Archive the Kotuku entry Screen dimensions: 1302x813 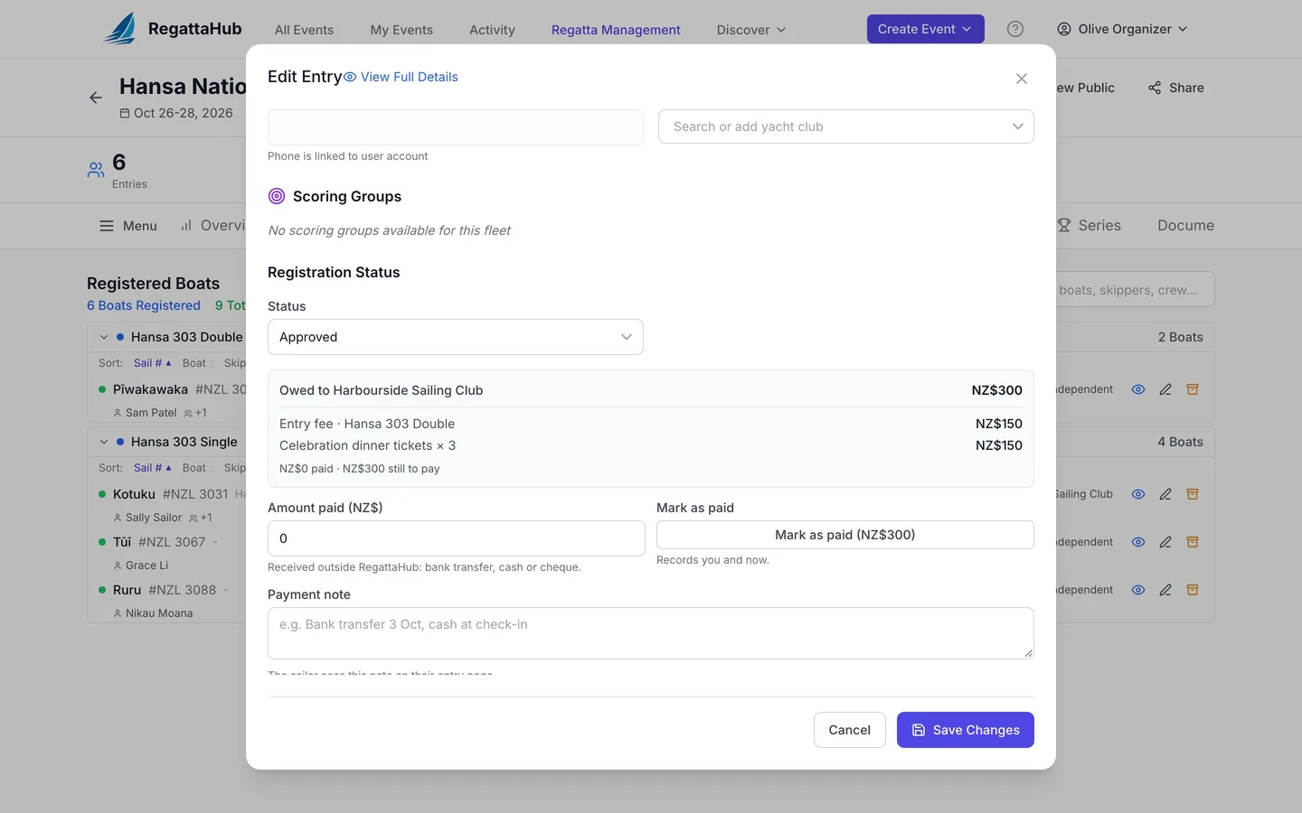[1193, 494]
